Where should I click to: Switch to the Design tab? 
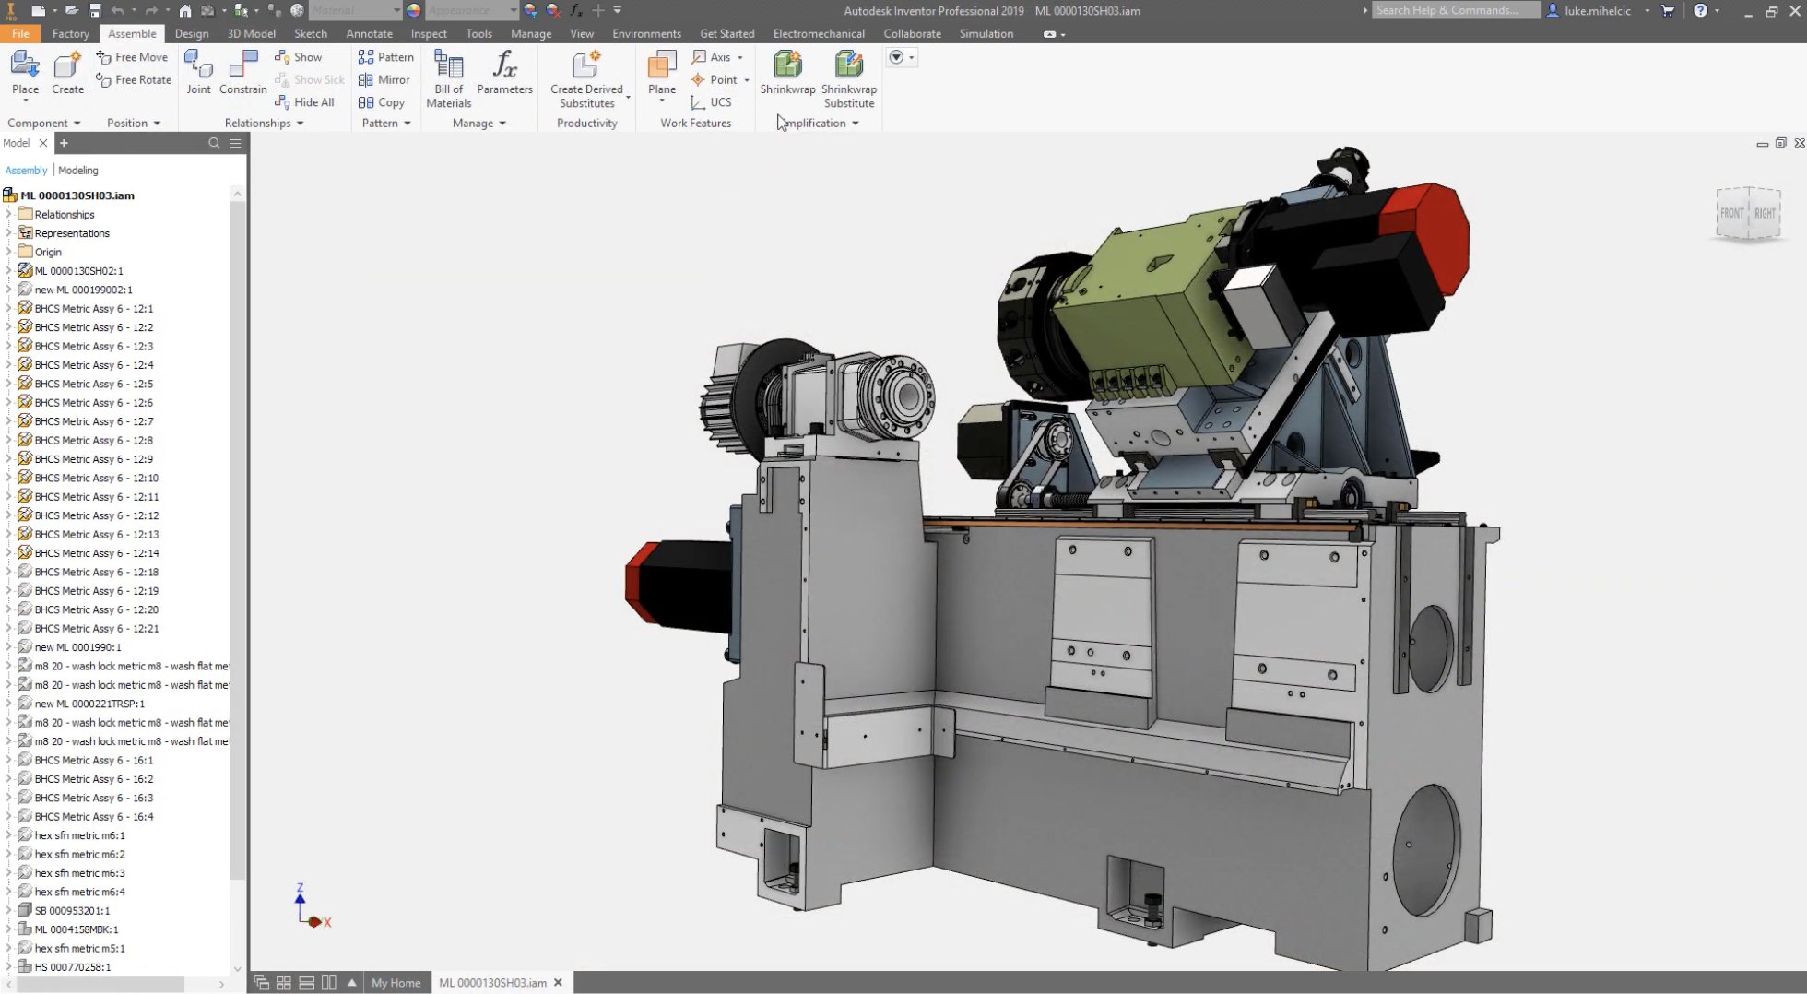192,33
